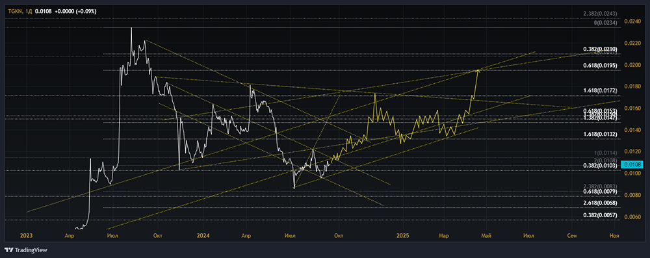This screenshot has width=650, height=258.
Task: Click 0.0100 on the price axis
Action: pos(632,174)
